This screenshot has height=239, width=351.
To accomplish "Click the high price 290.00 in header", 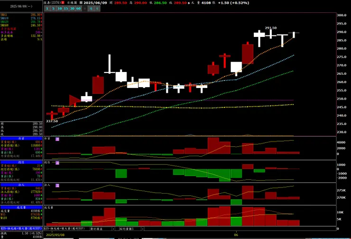I will (140, 3).
